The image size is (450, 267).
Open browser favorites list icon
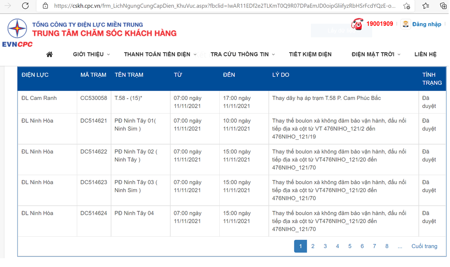[425, 6]
